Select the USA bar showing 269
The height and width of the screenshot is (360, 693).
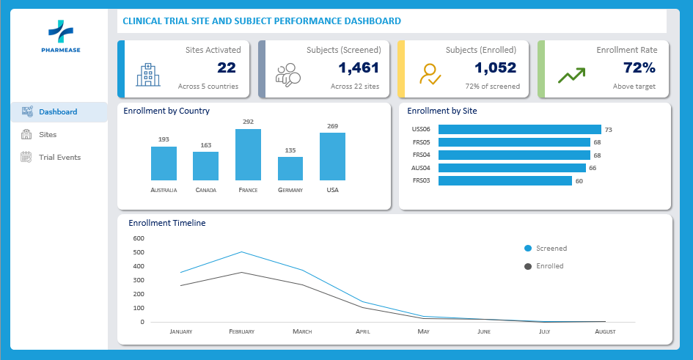(x=332, y=156)
